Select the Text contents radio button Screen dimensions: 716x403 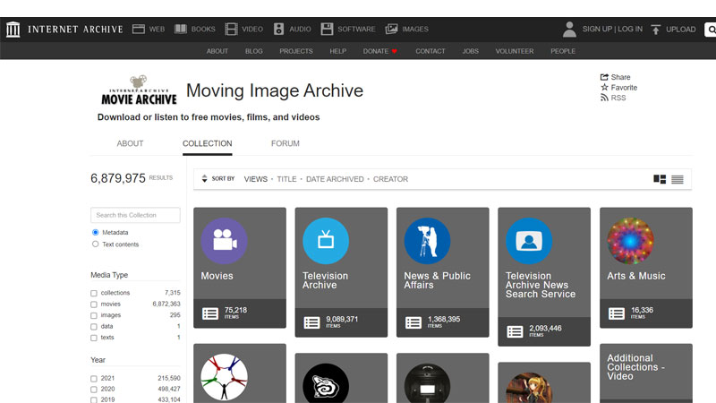(96, 244)
